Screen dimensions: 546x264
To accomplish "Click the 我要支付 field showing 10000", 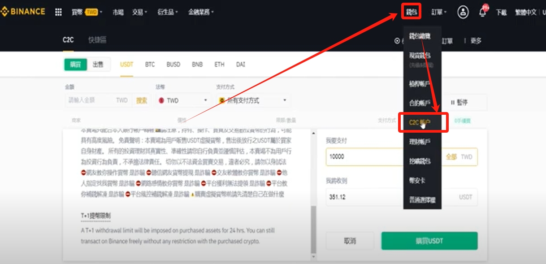I will [402, 157].
